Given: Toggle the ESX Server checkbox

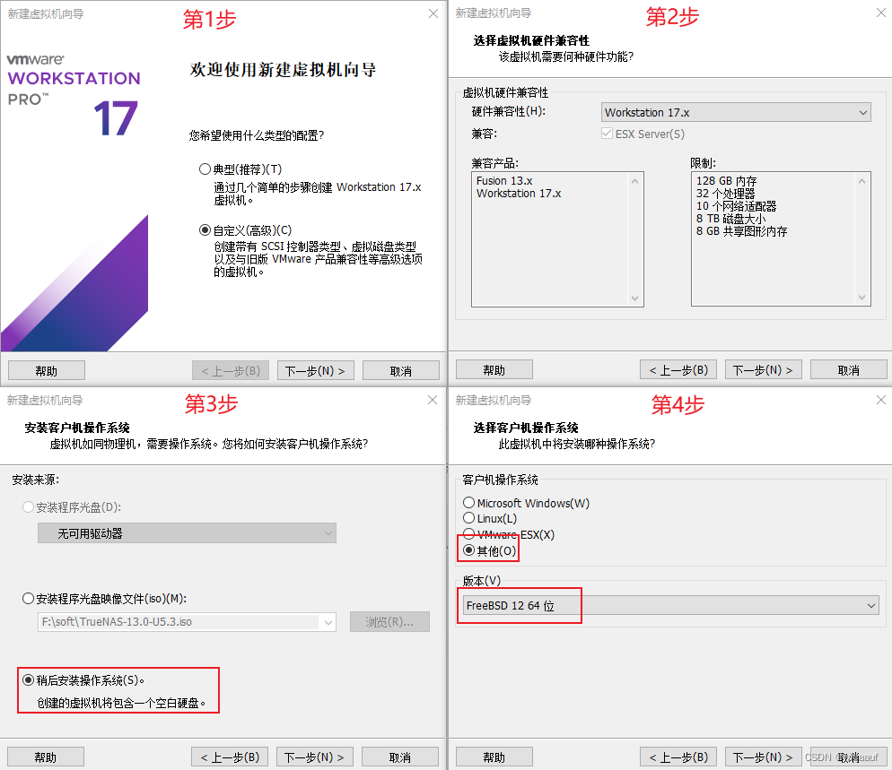Looking at the screenshot, I should tap(607, 134).
